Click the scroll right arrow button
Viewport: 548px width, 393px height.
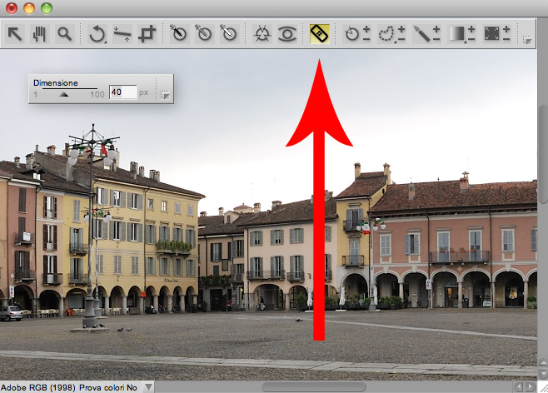tap(531, 386)
